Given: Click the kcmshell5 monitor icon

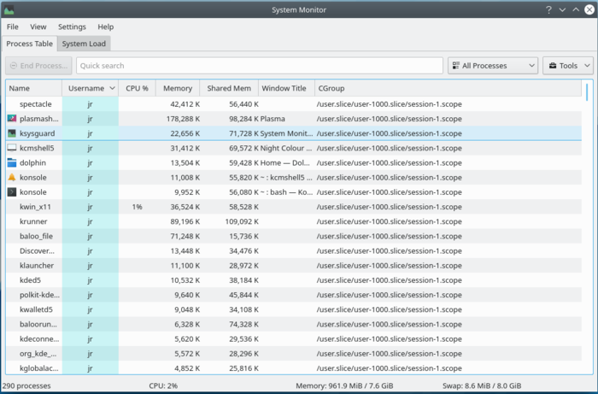Looking at the screenshot, I should (x=12, y=148).
